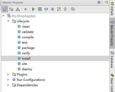
Task: Click the Maven Projects panel title
Action: pyautogui.click(x=13, y=3)
